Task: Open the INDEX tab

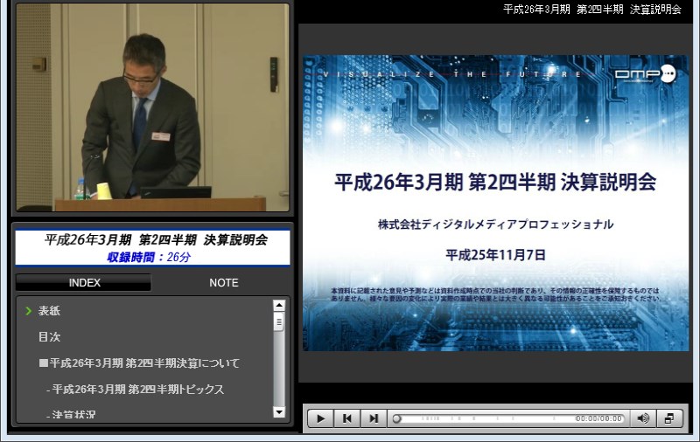Action: [83, 282]
